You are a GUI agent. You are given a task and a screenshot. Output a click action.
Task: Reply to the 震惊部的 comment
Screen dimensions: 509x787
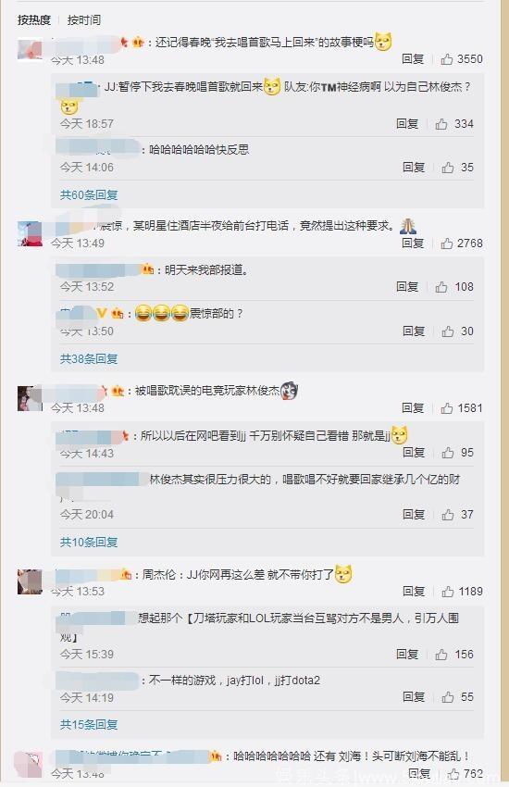pos(414,331)
